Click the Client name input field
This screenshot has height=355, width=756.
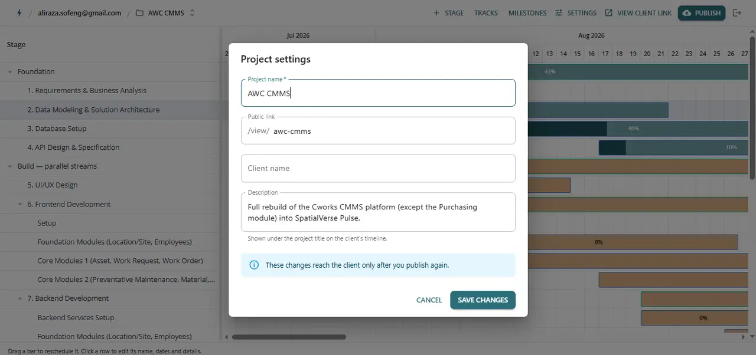click(x=378, y=168)
